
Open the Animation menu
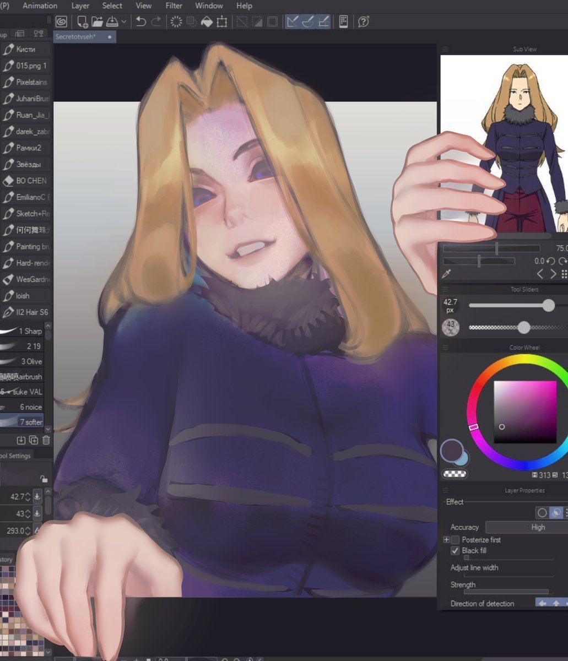40,6
